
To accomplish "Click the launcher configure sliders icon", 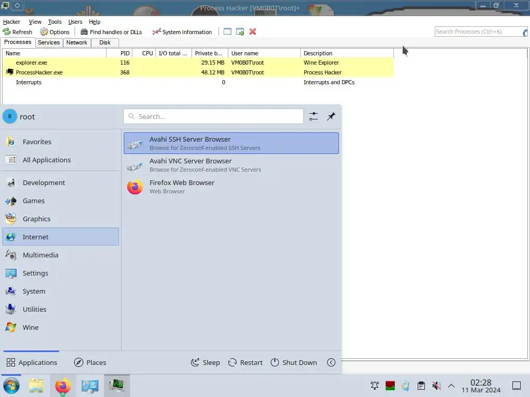I will pos(314,116).
